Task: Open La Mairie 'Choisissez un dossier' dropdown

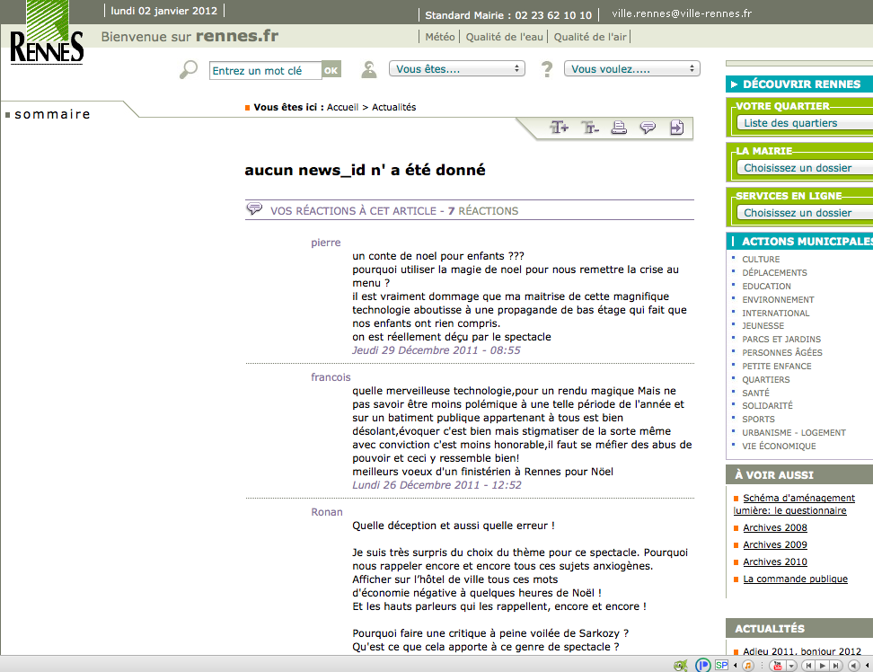Action: (x=804, y=168)
